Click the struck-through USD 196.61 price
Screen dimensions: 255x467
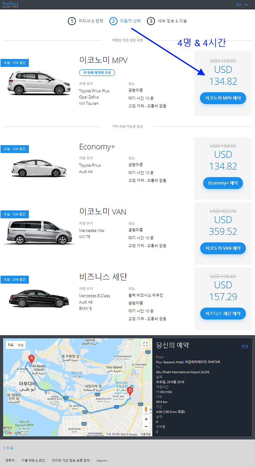223,276
